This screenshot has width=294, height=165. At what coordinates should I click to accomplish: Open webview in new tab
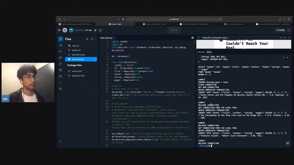pyautogui.click(x=285, y=38)
